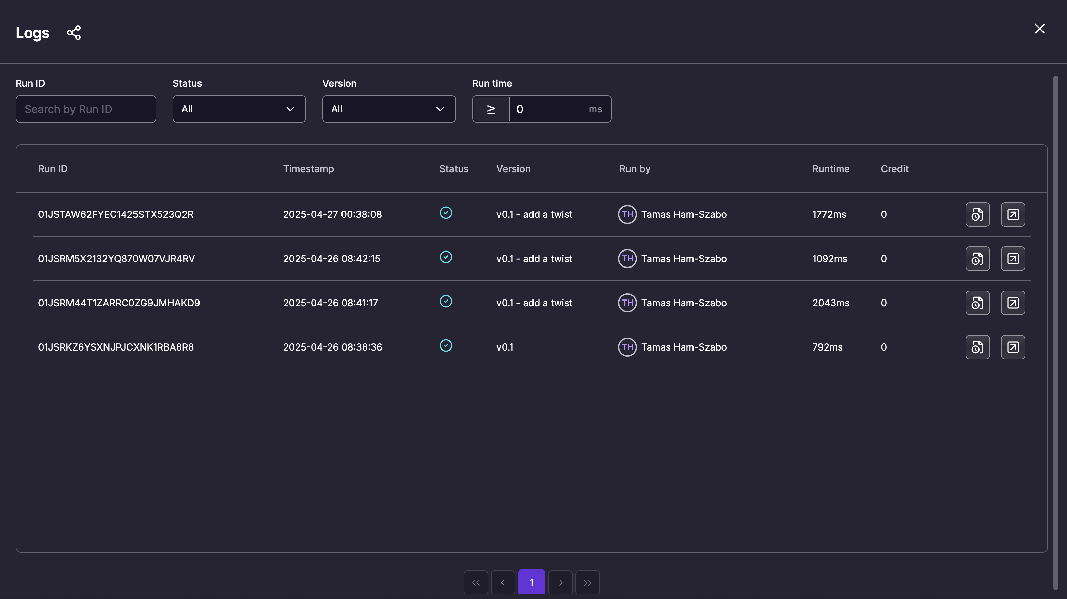
Task: Close the Logs panel
Action: coord(1039,29)
